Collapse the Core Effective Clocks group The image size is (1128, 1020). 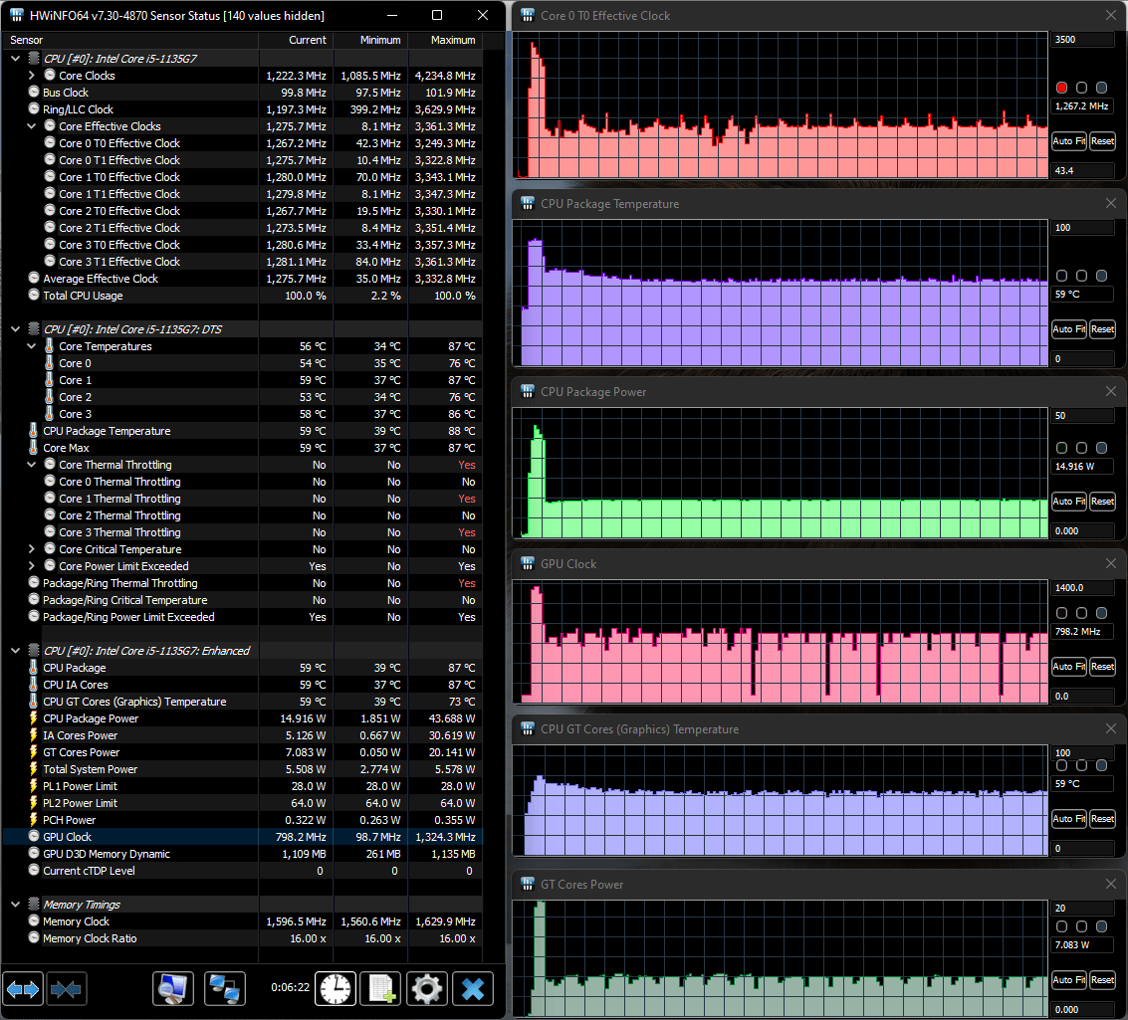(32, 126)
